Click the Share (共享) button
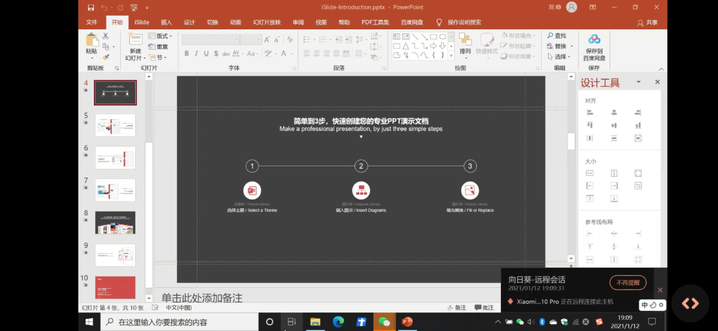 click(647, 22)
